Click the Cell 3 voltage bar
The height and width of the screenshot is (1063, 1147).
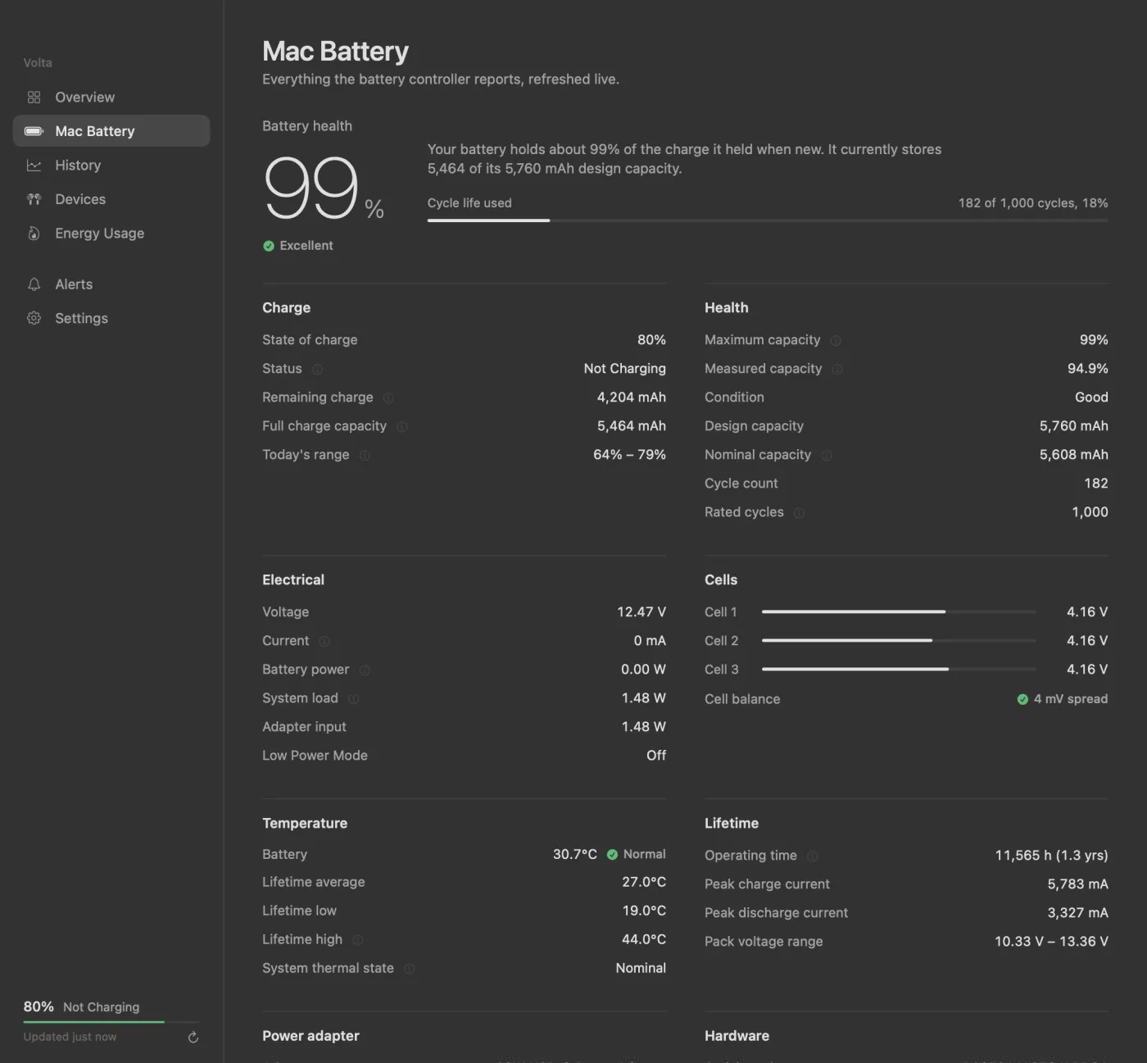coord(899,670)
